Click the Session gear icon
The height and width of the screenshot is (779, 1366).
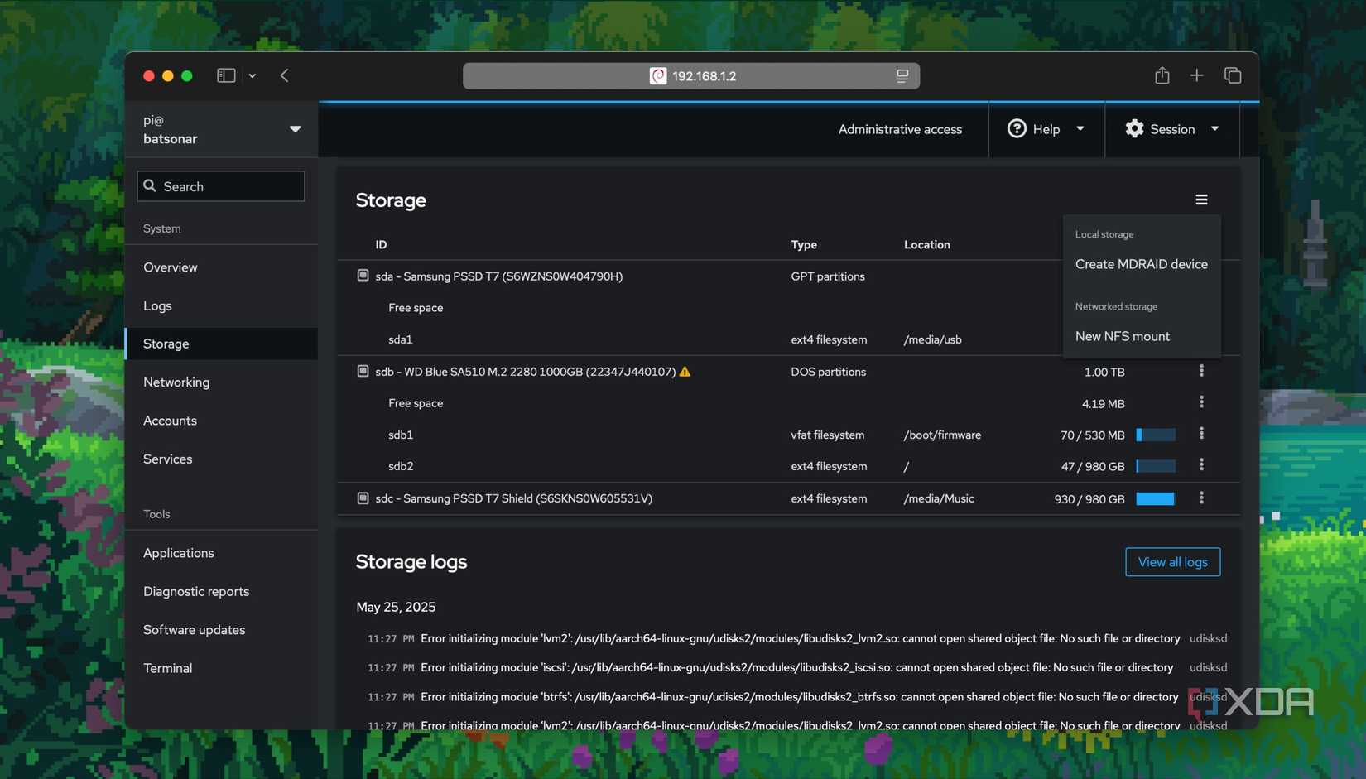click(x=1134, y=128)
